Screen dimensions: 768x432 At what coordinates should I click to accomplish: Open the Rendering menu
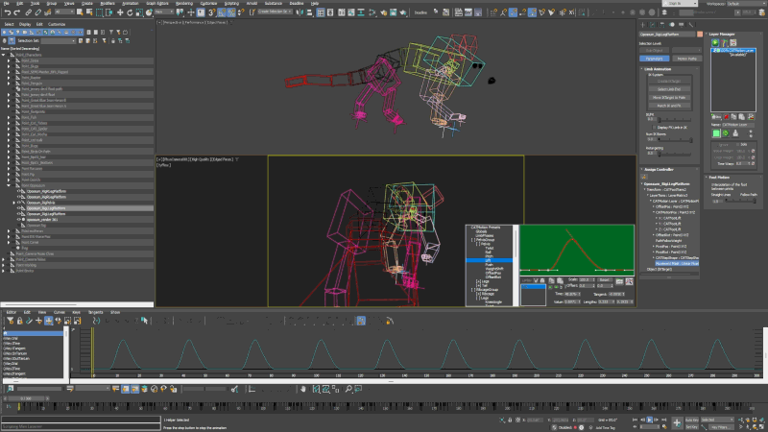click(184, 4)
